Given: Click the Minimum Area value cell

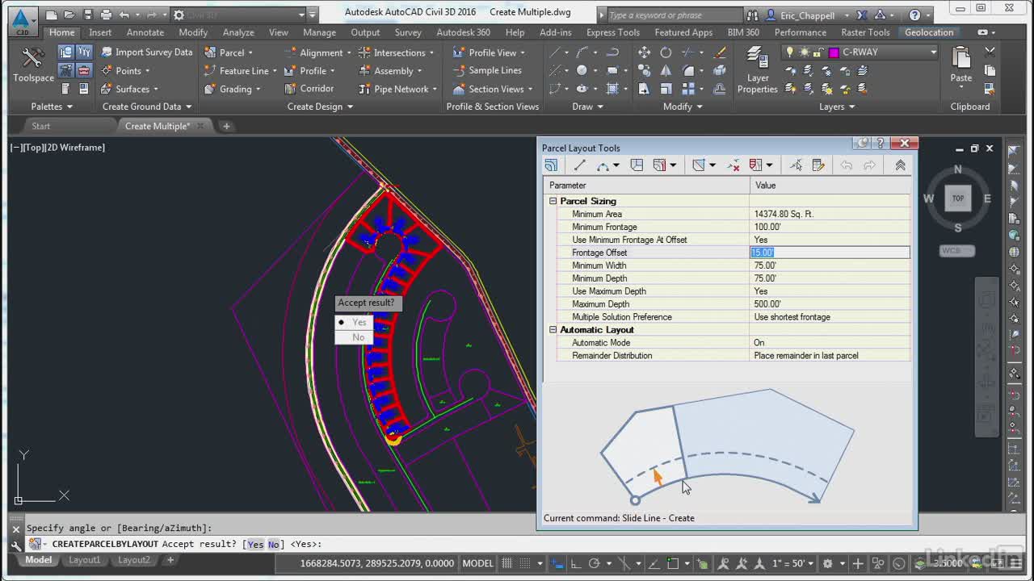Looking at the screenshot, I should click(830, 214).
